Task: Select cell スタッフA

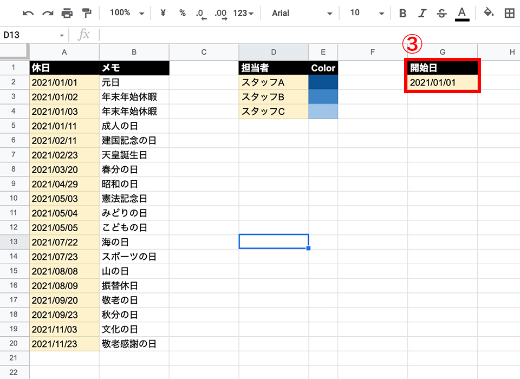Action: click(x=274, y=82)
